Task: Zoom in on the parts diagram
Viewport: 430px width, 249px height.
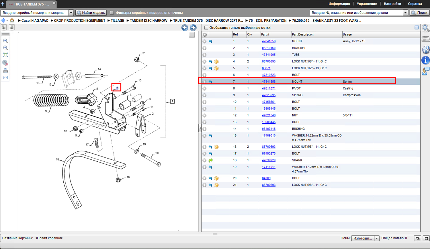Action: point(5,41)
